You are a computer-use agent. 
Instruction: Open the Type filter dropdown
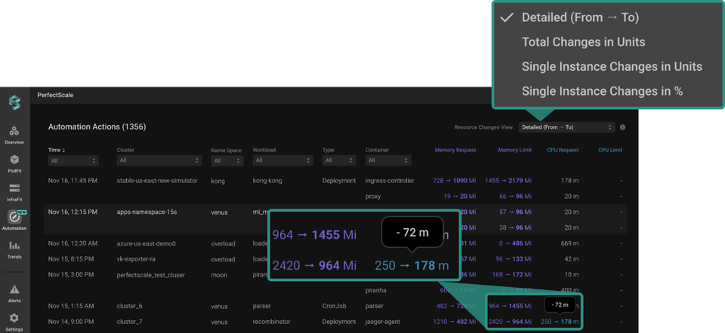click(339, 160)
